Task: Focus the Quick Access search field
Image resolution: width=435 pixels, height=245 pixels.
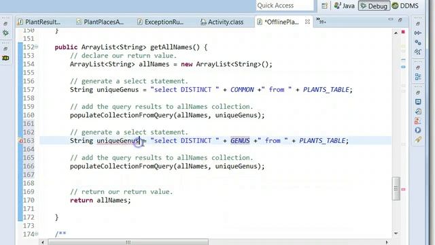Action: click(x=285, y=5)
